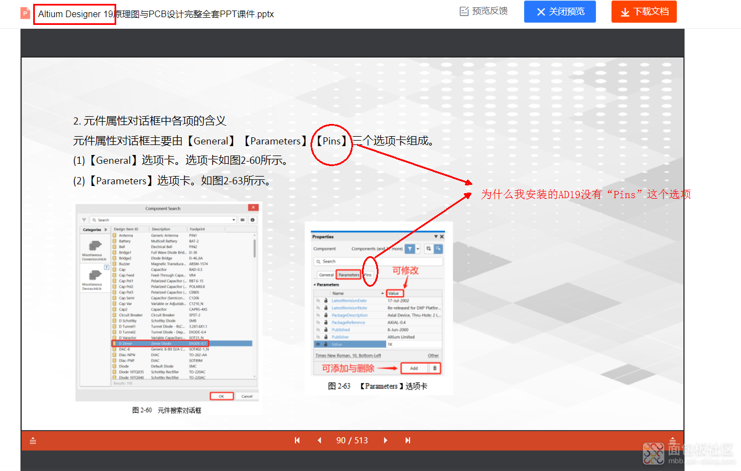Close the Component Search dialog
The width and height of the screenshot is (741, 471).
click(x=253, y=208)
